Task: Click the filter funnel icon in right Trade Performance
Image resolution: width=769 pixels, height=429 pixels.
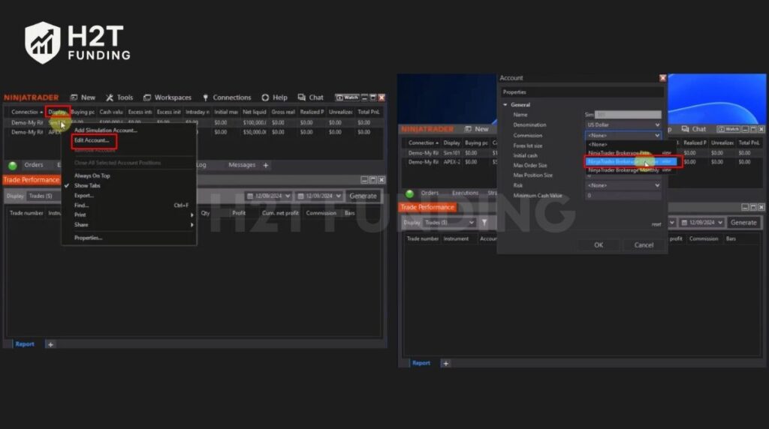Action: pyautogui.click(x=484, y=222)
